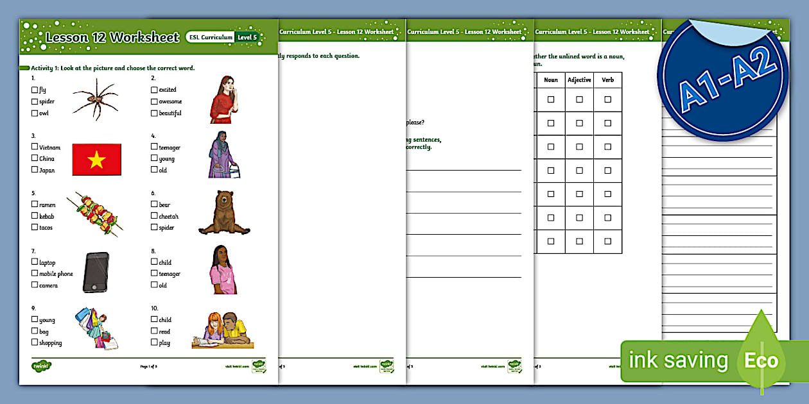The image size is (809, 404).
Task: Click the Adjective column header
Action: [579, 80]
